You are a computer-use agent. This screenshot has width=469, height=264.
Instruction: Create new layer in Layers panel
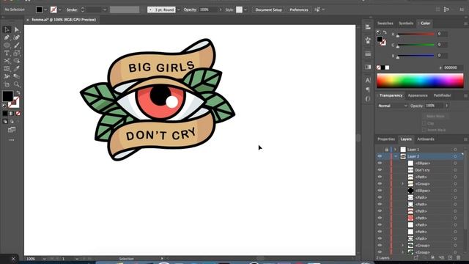[x=450, y=257]
